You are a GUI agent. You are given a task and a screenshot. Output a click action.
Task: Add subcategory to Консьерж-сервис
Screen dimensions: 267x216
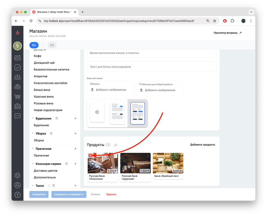75,164
